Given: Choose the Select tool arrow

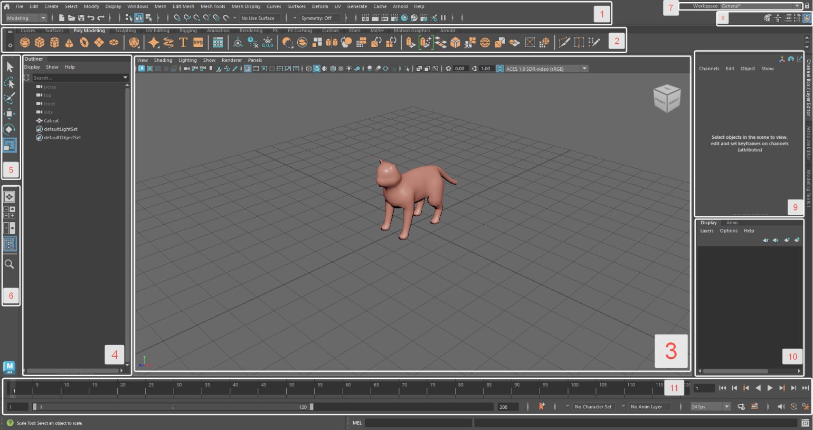Looking at the screenshot, I should [x=10, y=67].
